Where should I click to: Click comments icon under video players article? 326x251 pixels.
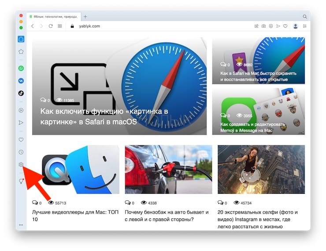pyautogui.click(x=35, y=203)
